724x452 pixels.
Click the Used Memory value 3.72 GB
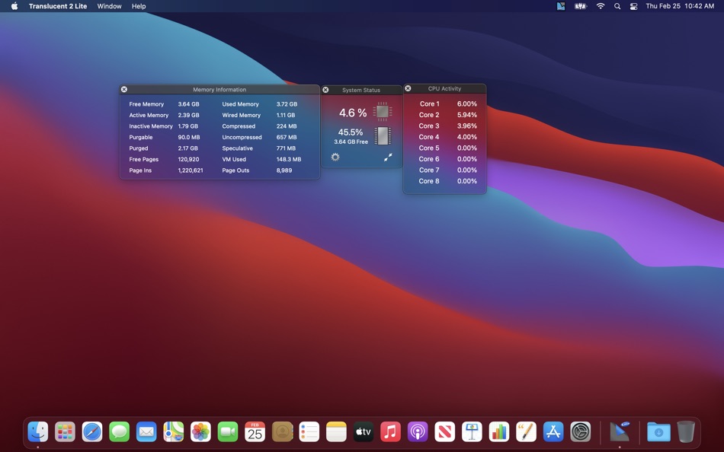[x=287, y=104]
